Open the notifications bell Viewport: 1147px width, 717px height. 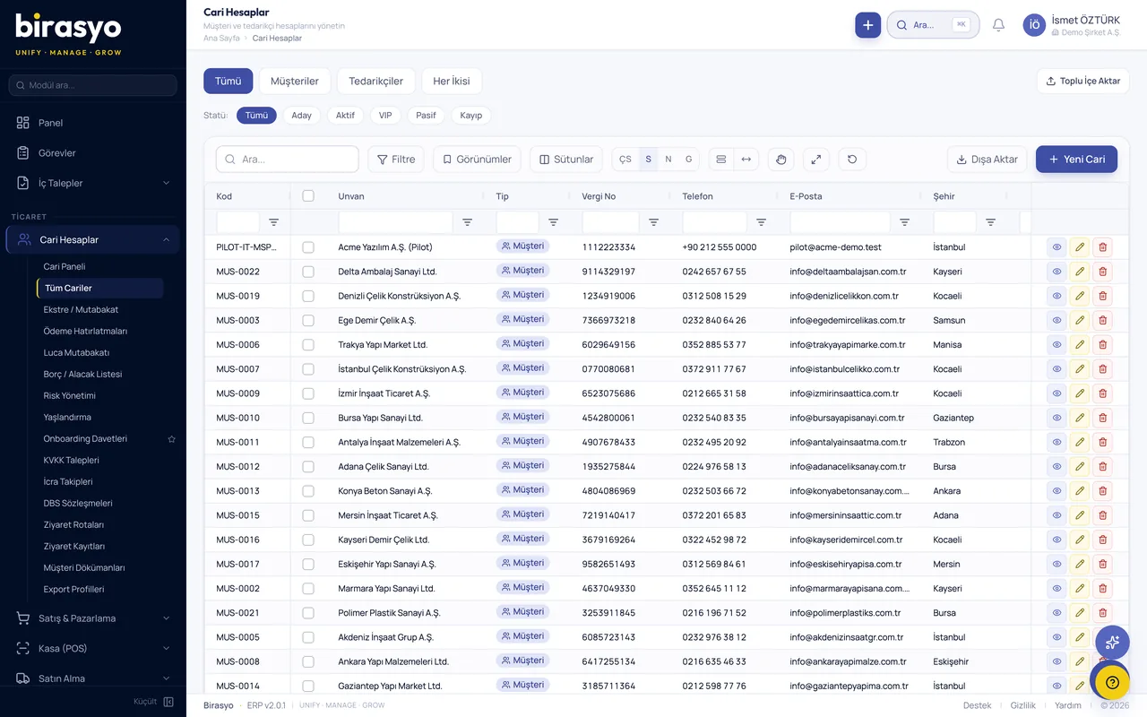pyautogui.click(x=998, y=25)
